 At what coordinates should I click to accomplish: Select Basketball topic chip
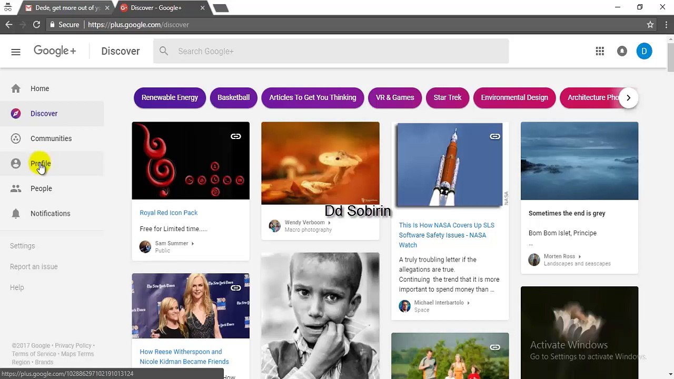(x=233, y=97)
